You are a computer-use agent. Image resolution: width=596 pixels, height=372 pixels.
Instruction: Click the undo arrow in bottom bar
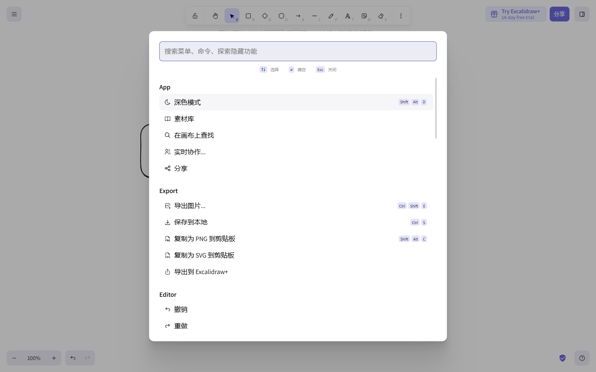pos(73,358)
